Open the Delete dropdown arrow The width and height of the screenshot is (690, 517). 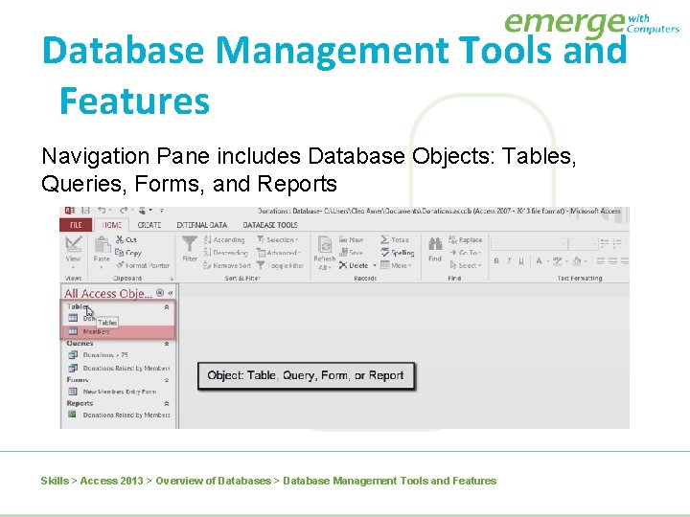click(375, 265)
